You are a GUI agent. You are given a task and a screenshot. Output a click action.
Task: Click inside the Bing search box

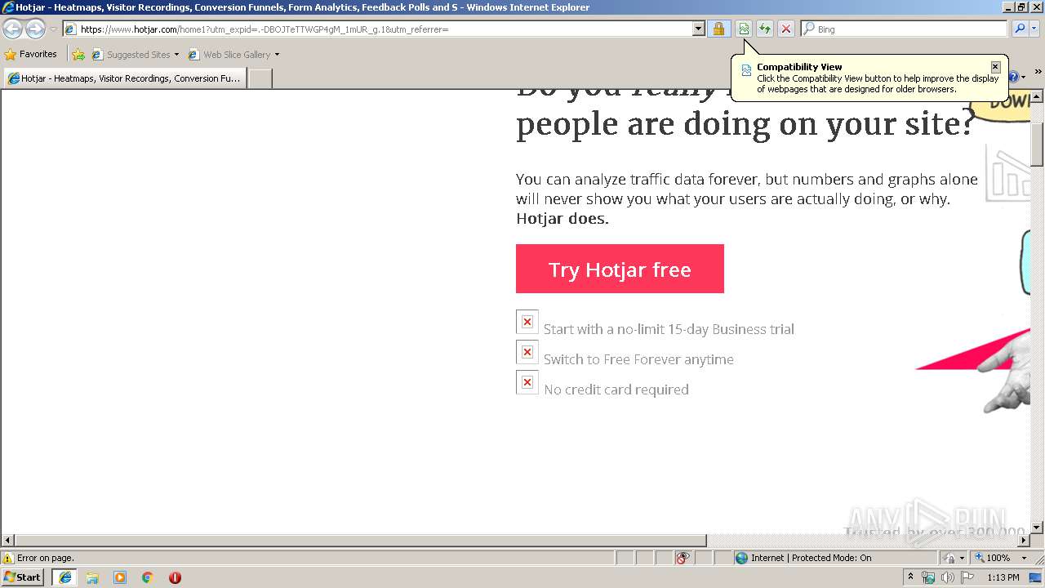pos(905,29)
